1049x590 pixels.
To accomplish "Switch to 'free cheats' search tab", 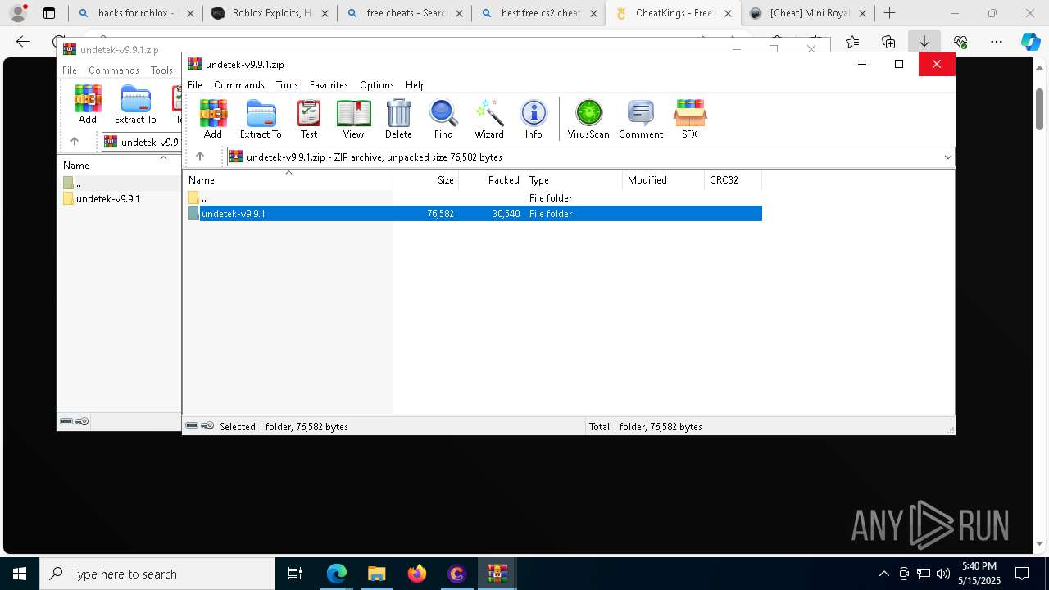I will click(405, 13).
